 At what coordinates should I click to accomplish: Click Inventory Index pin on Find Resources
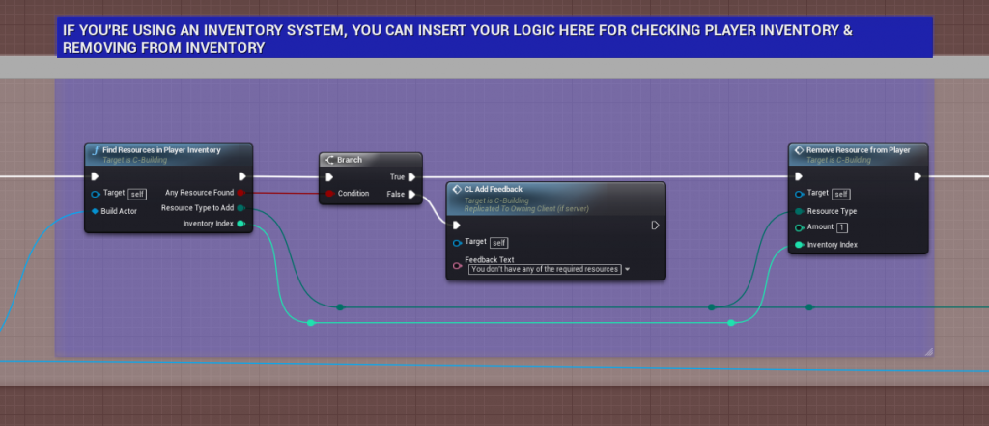pos(240,224)
